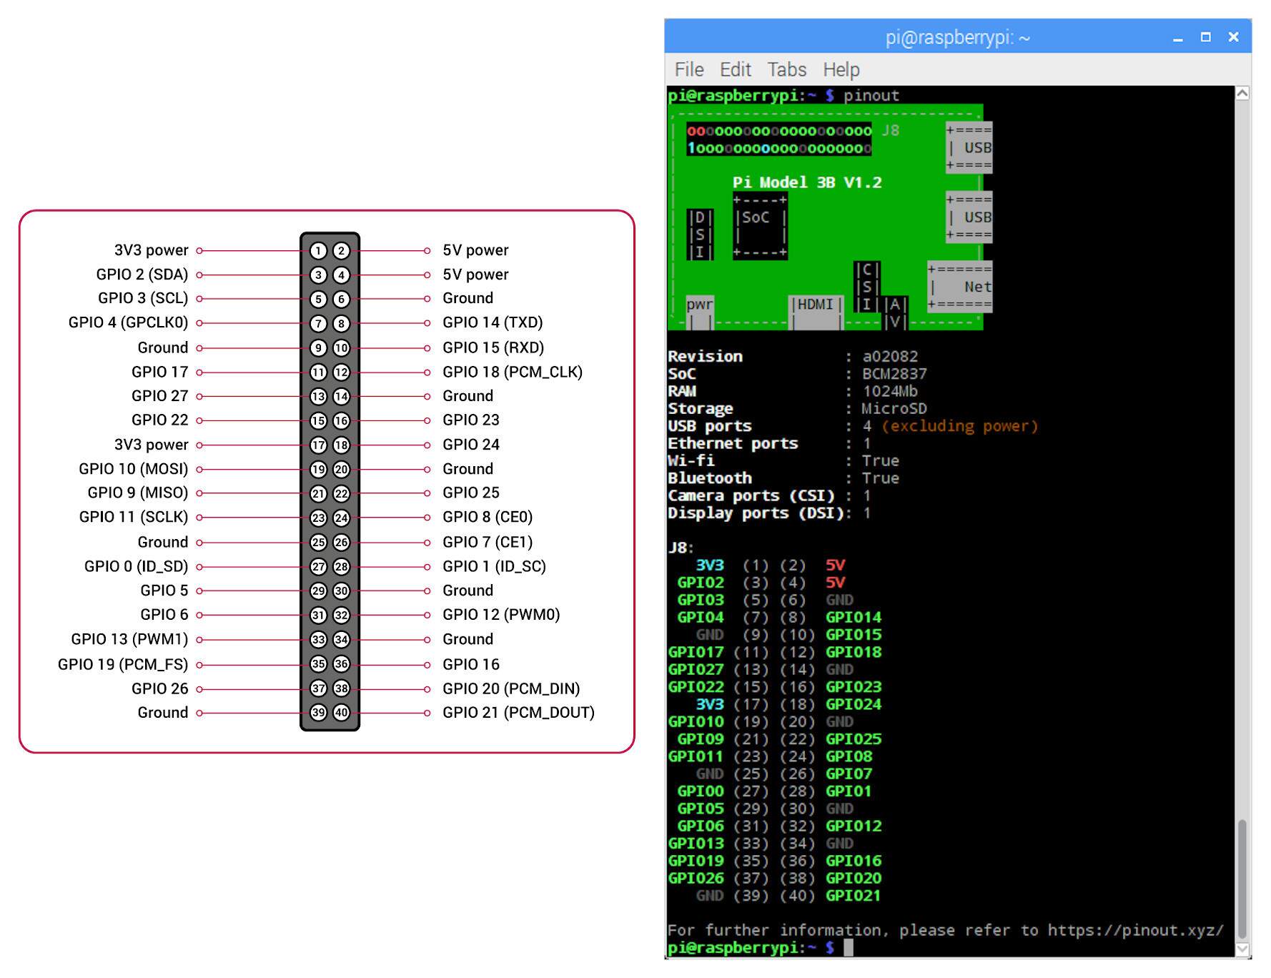This screenshot has width=1271, height=978.
Task: Click pin 19 circle in the header diagram
Action: [x=318, y=470]
